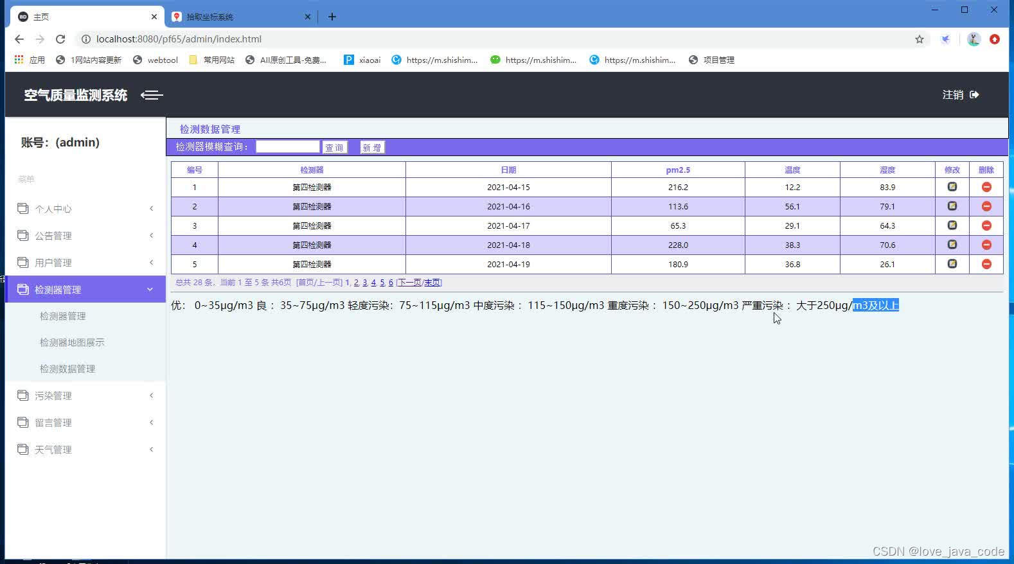Click the 下一页 next page link
Viewport: 1014px width, 564px height.
coord(409,283)
